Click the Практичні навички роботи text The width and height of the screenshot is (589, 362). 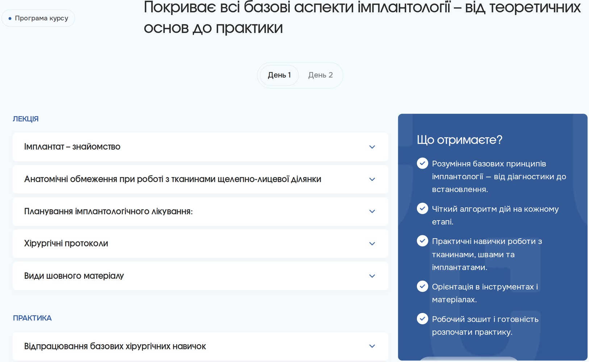click(x=487, y=254)
